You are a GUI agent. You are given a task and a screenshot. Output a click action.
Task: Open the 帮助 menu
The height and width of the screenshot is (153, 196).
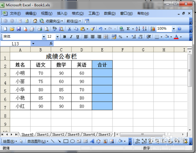143,13
